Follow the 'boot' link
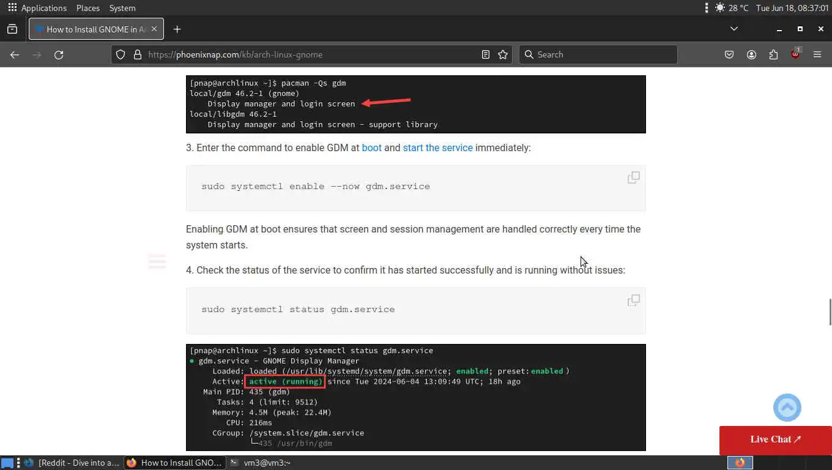 pos(371,147)
